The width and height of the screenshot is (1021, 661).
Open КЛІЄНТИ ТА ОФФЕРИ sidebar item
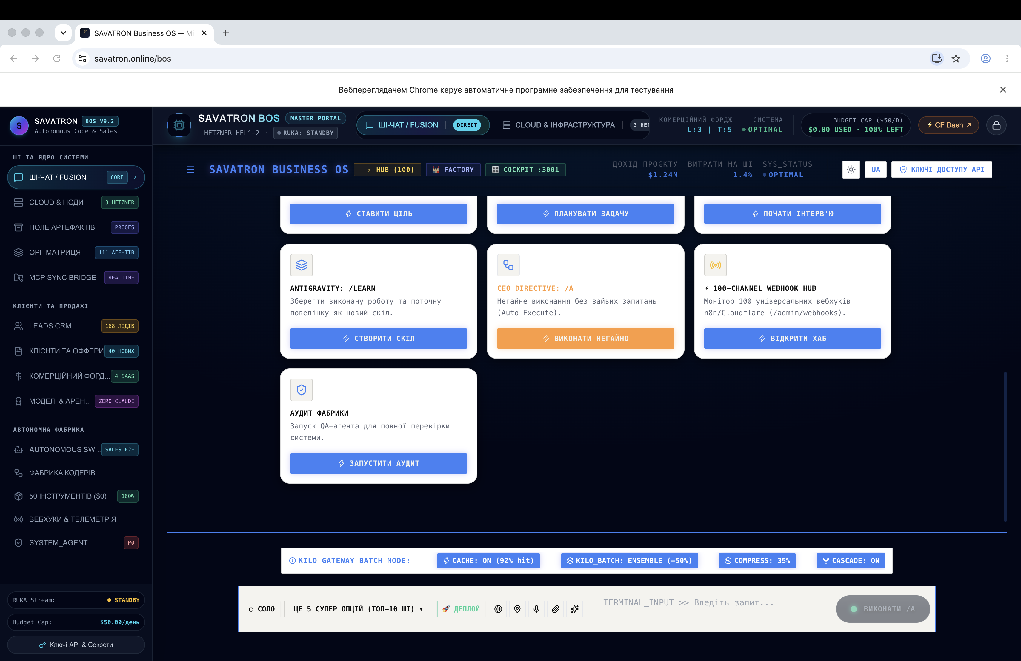76,351
